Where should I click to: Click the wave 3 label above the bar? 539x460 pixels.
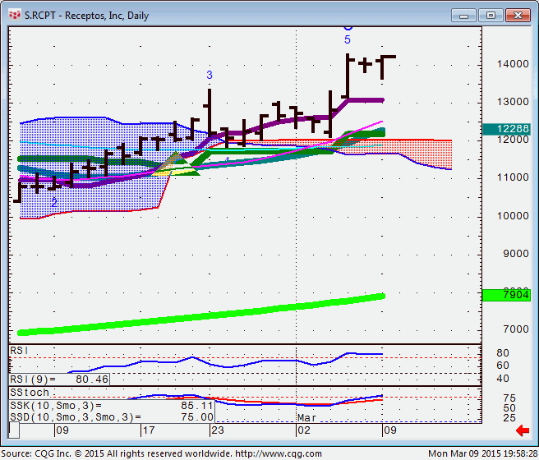click(x=210, y=75)
